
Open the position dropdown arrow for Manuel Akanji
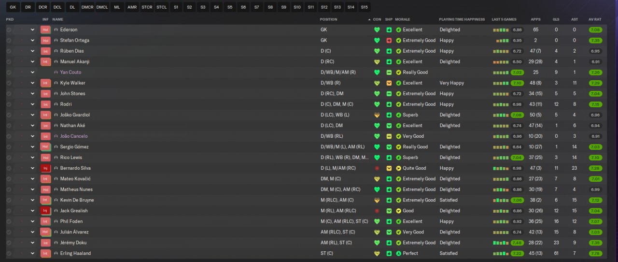(33, 61)
